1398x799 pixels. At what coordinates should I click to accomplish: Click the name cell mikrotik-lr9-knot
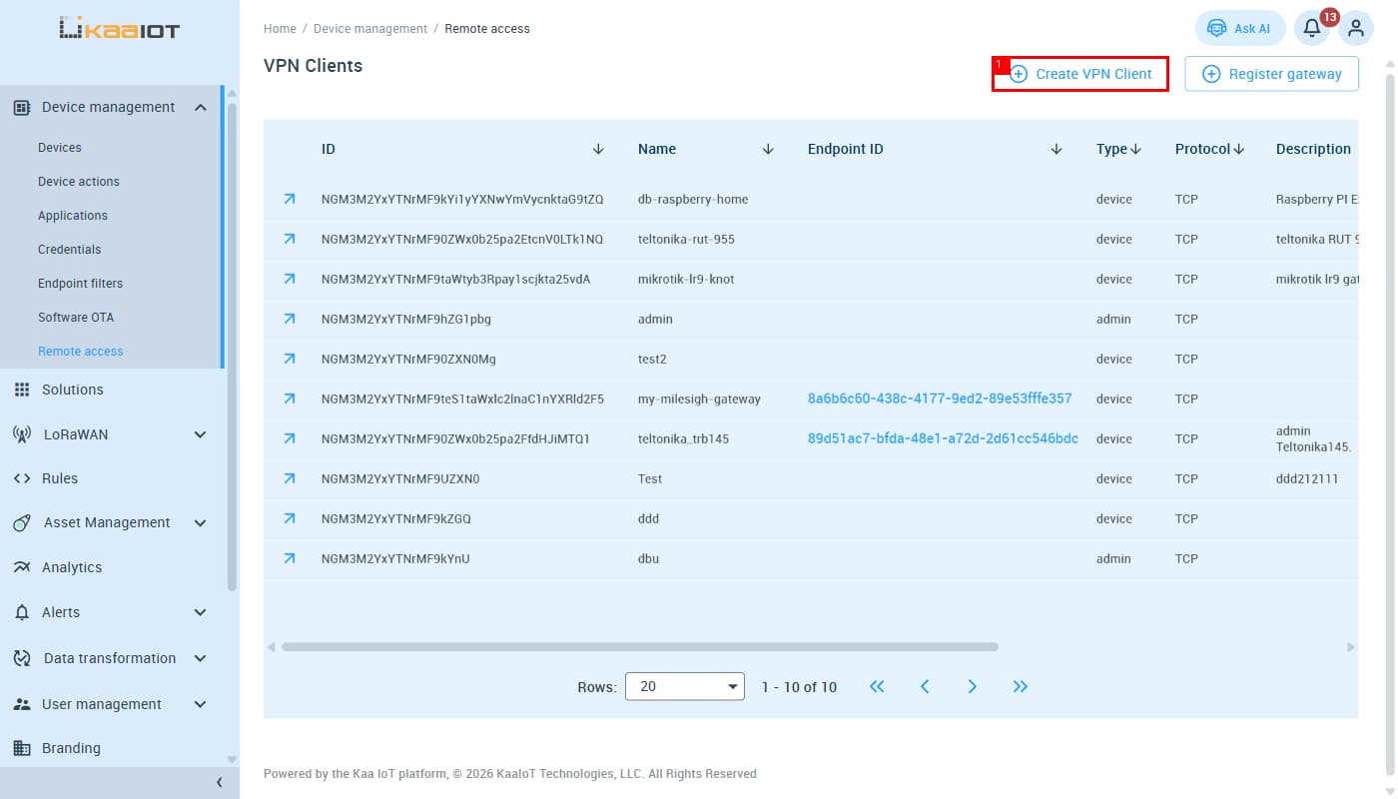pos(686,279)
